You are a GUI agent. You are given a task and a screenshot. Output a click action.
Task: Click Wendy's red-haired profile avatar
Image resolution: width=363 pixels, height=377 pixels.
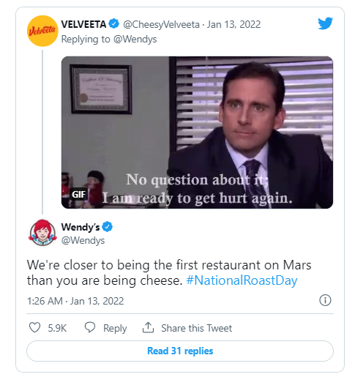[42, 232]
